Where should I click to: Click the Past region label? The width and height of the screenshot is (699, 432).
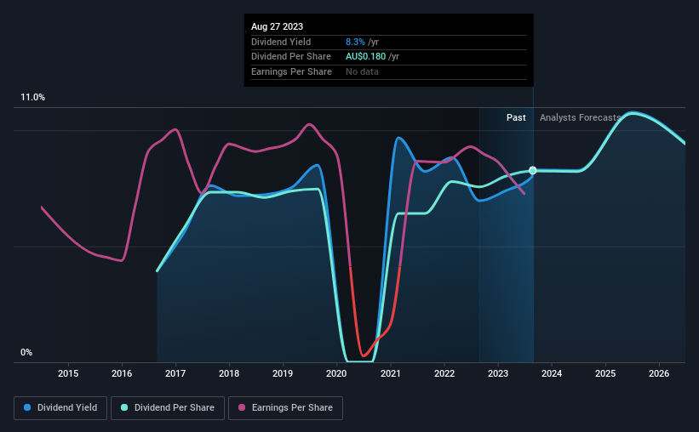point(516,117)
